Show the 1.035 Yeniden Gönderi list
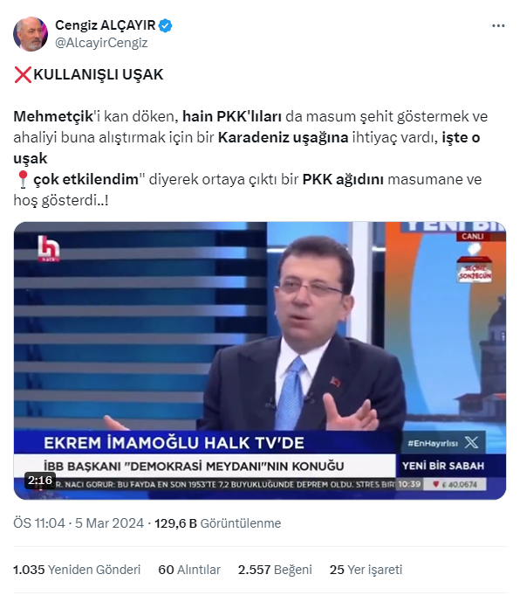520x595 pixels. [x=77, y=570]
